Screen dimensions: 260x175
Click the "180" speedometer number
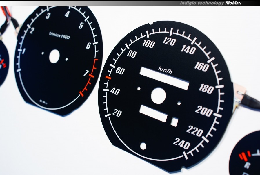206,88
